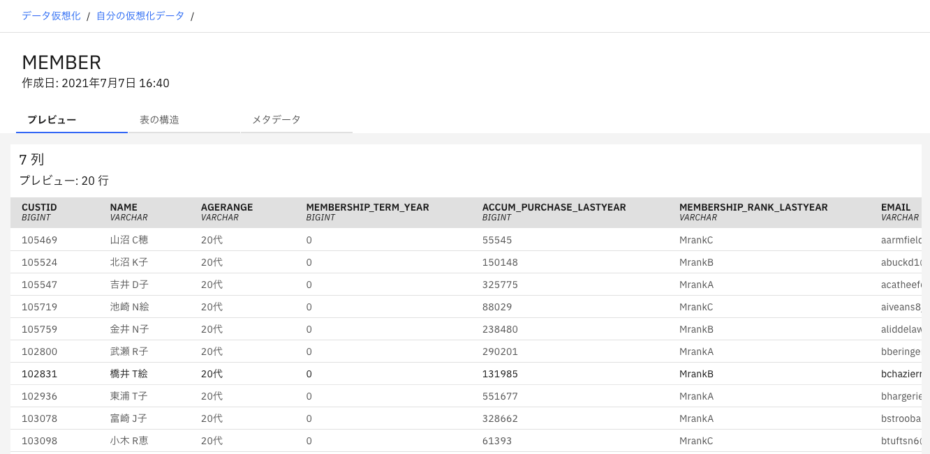Select the CUSTID cell 102936
Screen dimensions: 930x454
click(40, 396)
